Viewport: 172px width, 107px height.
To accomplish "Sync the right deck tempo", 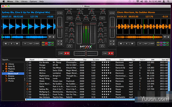I will point(112,13).
